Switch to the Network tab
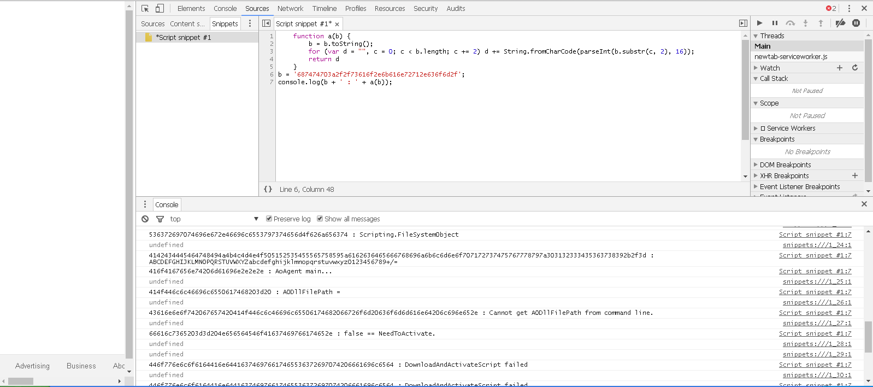The image size is (873, 387). click(x=290, y=8)
